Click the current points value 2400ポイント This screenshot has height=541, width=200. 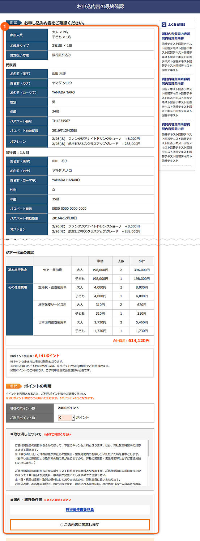(68, 408)
